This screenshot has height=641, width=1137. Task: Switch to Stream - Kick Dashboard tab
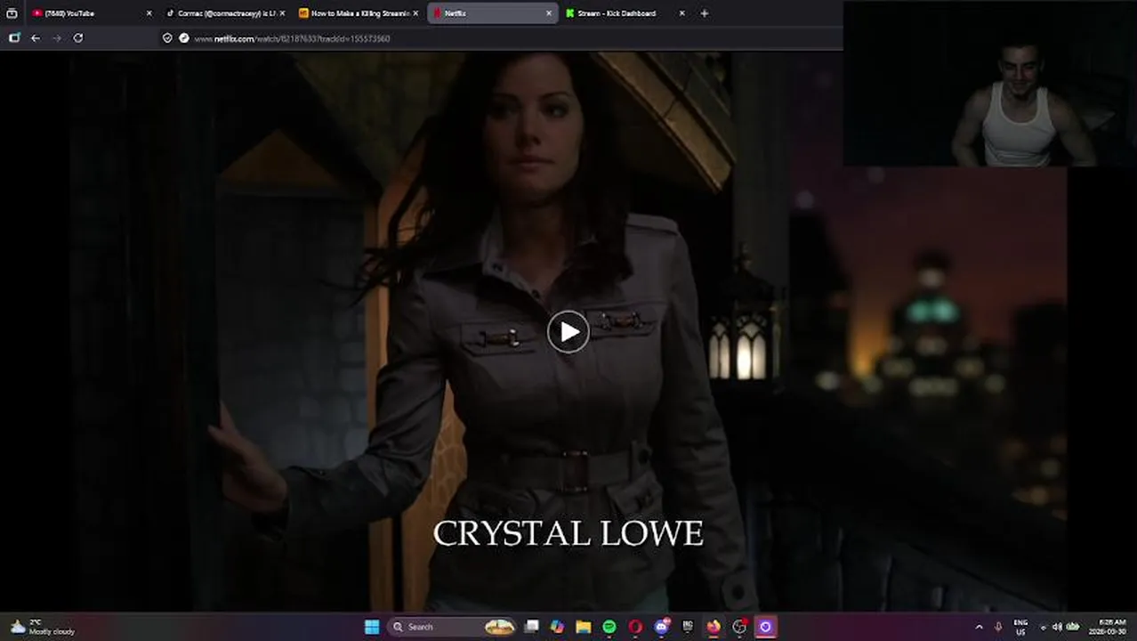[x=625, y=13]
